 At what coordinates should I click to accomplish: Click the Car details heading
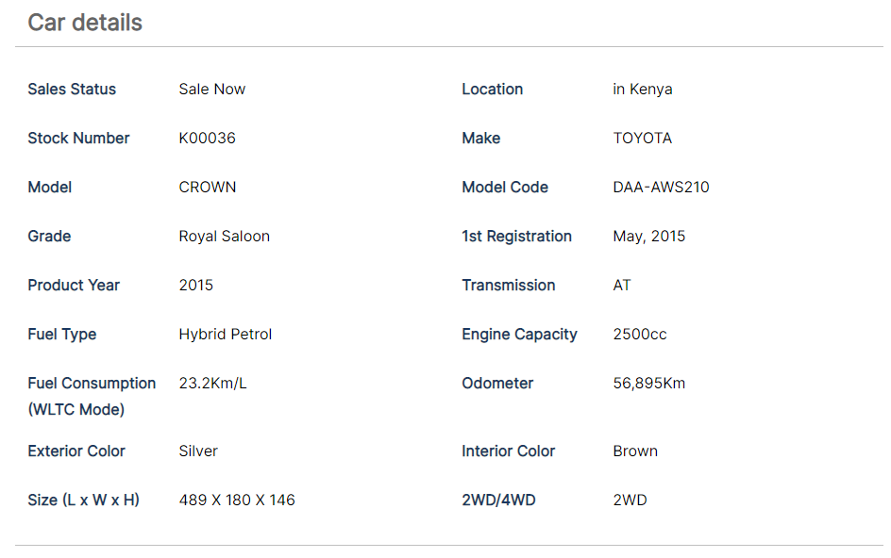(85, 23)
